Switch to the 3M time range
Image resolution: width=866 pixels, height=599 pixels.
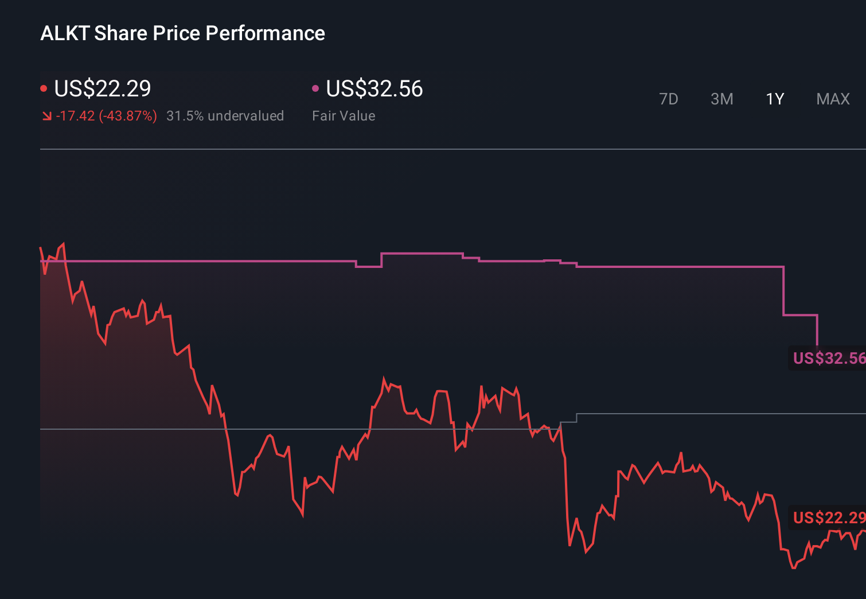point(721,99)
